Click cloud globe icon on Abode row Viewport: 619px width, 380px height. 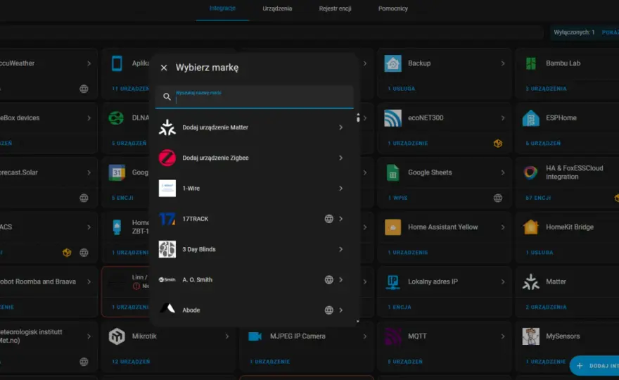[329, 310]
